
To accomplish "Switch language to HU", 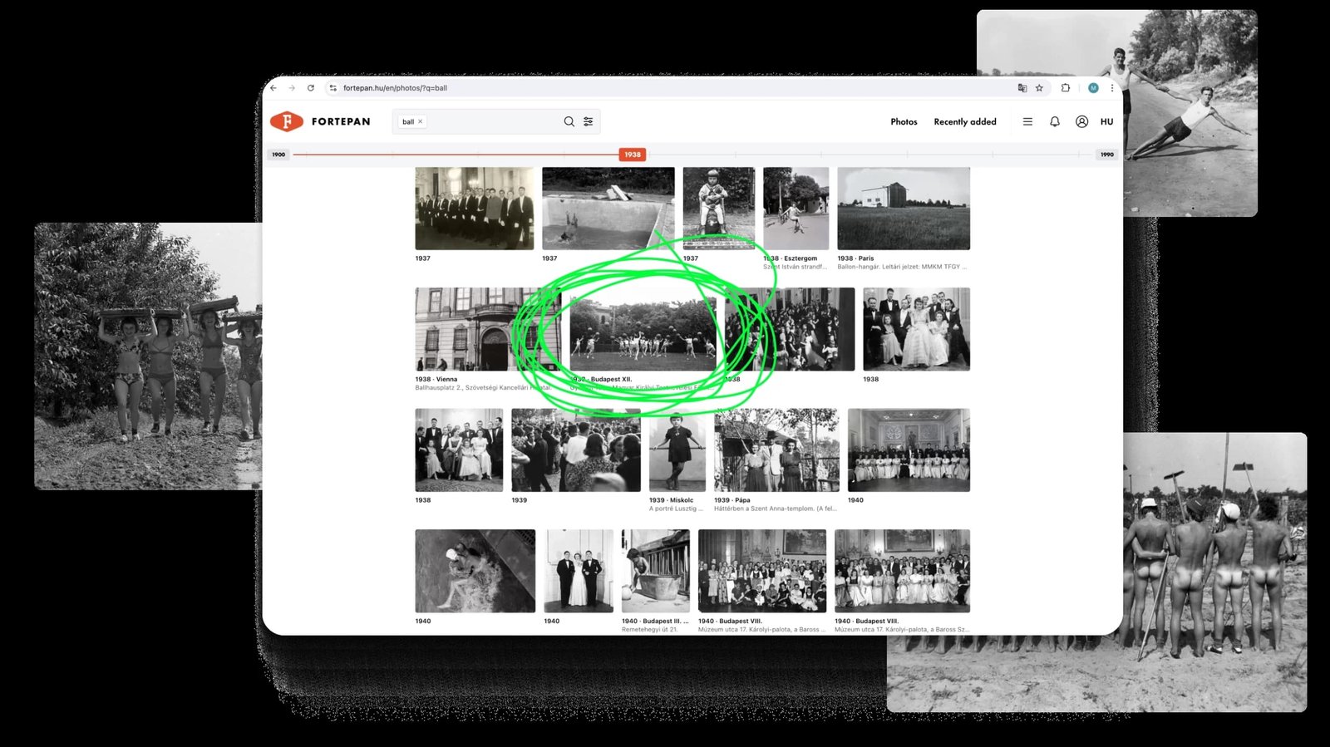I will (x=1106, y=121).
